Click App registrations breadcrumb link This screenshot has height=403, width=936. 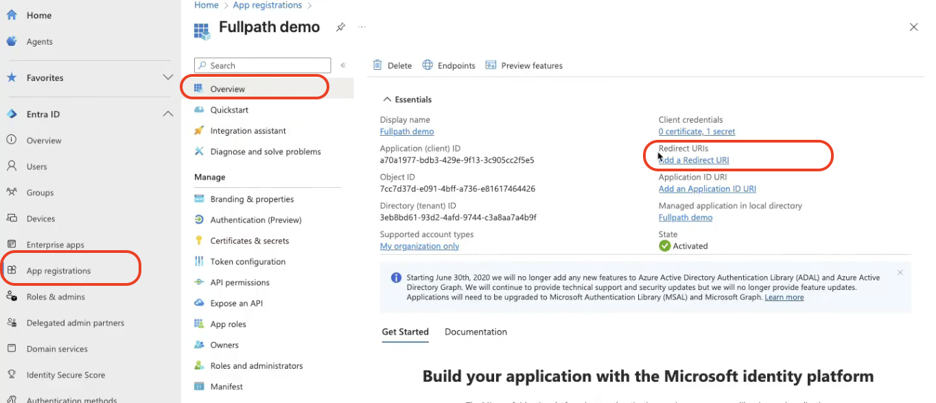pyautogui.click(x=267, y=5)
